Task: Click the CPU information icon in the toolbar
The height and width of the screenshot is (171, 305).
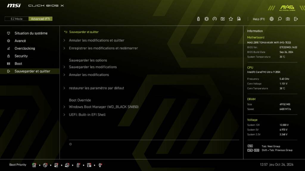Action: 206,19
